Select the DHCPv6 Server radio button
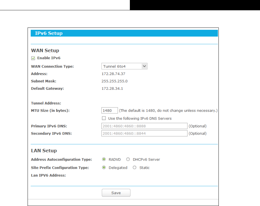The width and height of the screenshot is (260, 206). [x=128, y=159]
